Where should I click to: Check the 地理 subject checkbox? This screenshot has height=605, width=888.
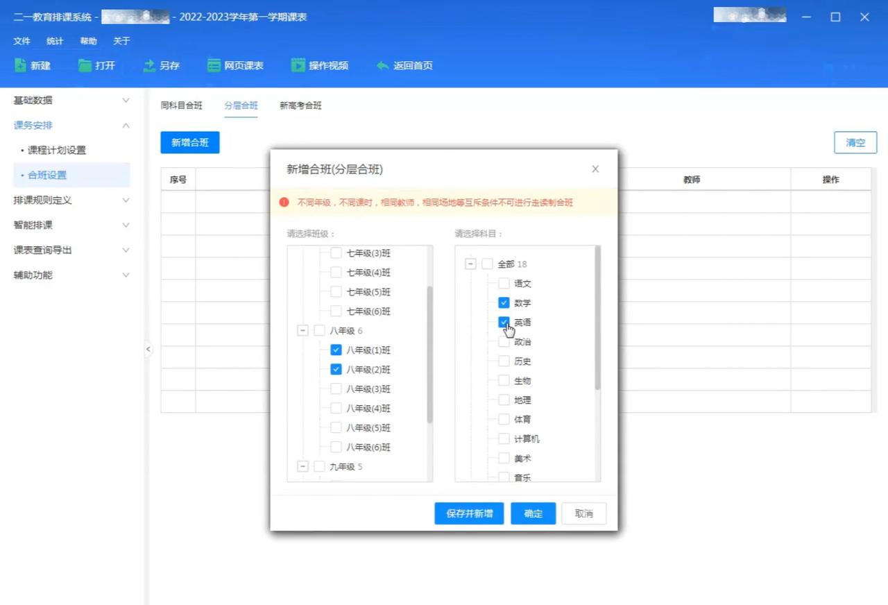click(504, 400)
